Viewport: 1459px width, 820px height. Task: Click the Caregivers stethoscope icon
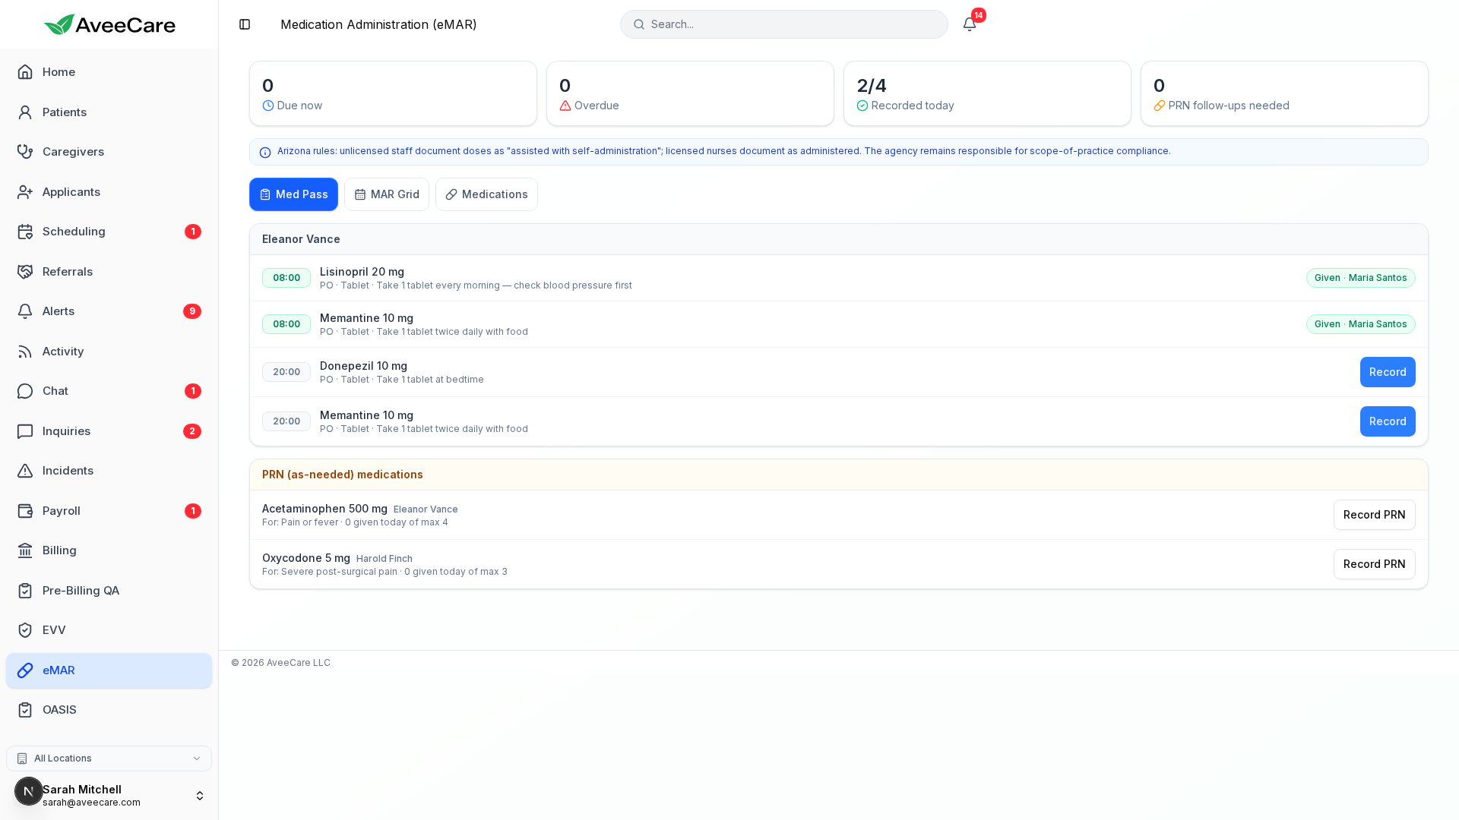pyautogui.click(x=25, y=152)
